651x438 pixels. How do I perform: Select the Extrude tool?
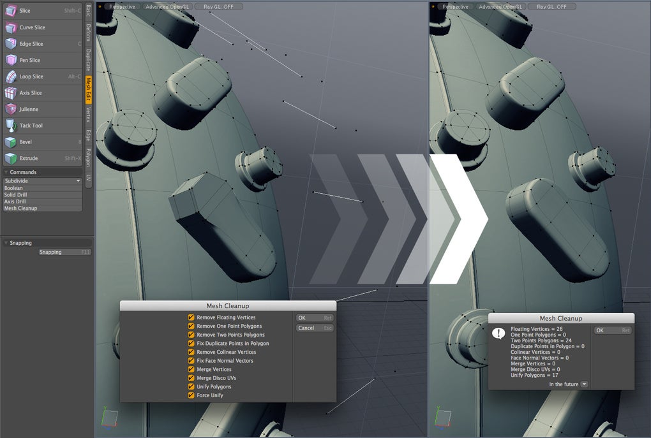[43, 158]
